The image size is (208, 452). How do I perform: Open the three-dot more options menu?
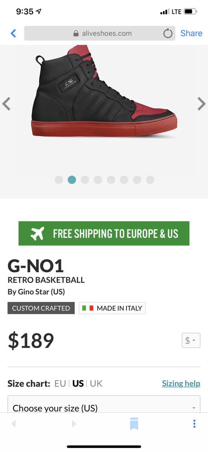pyautogui.click(x=194, y=424)
